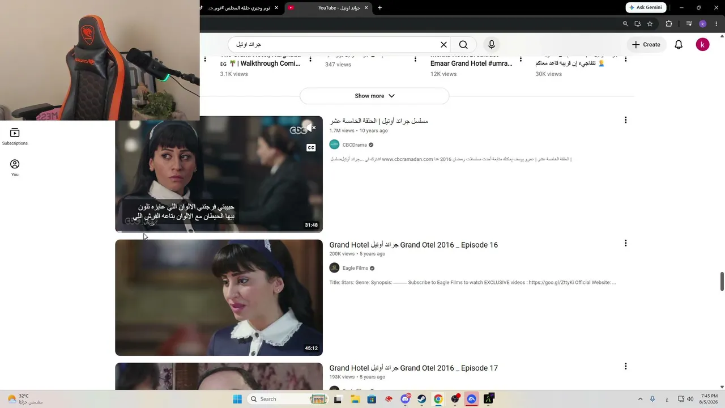Open the You sidebar item

[x=15, y=168]
